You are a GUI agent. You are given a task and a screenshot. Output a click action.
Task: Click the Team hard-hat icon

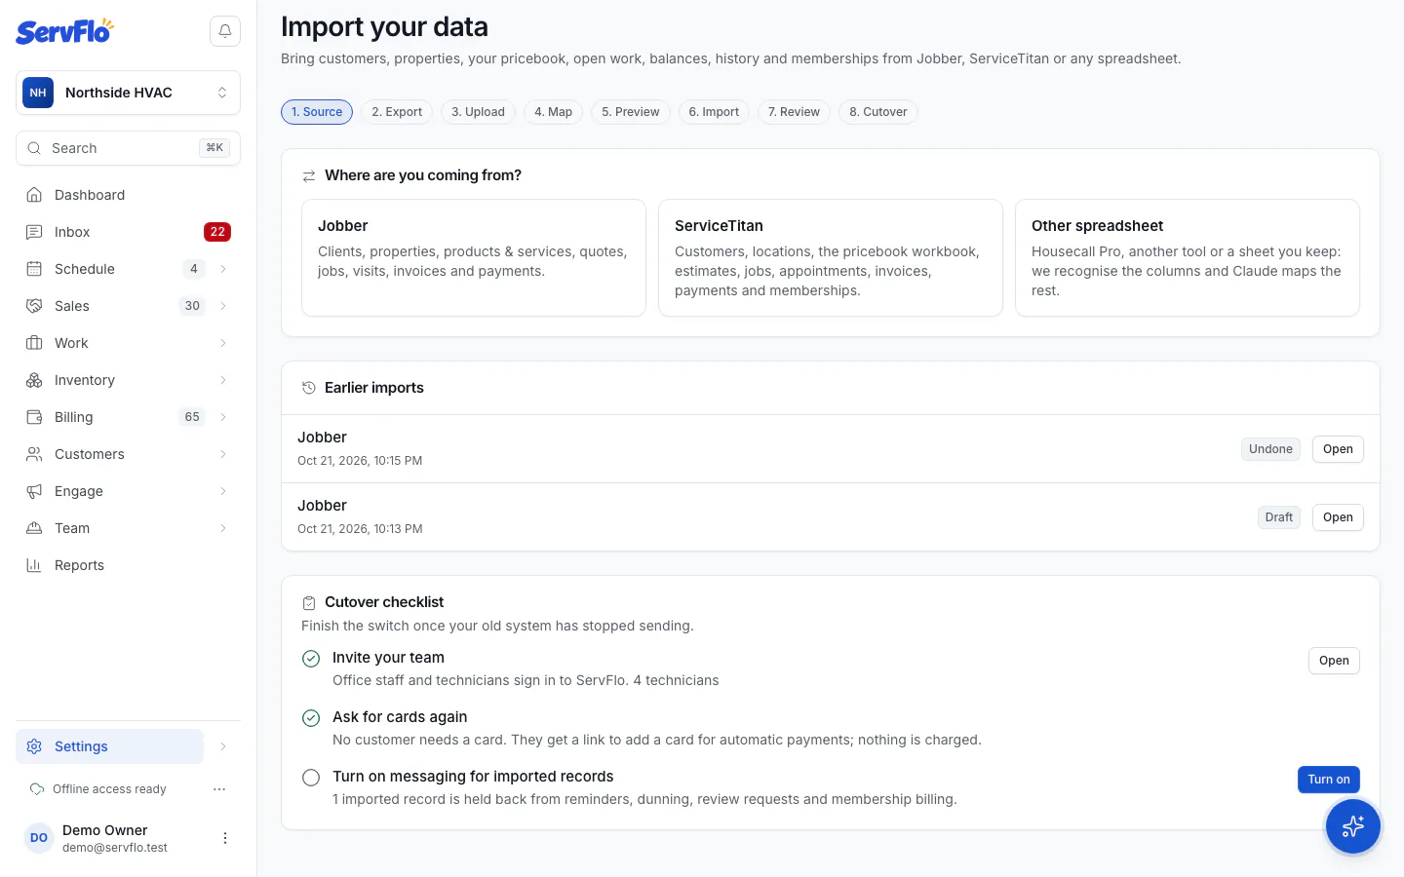click(34, 528)
